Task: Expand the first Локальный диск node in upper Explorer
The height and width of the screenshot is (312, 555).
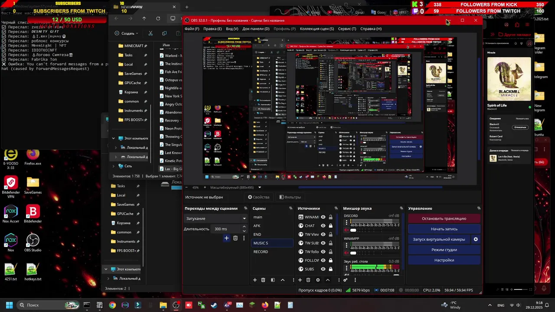Action: (x=116, y=148)
